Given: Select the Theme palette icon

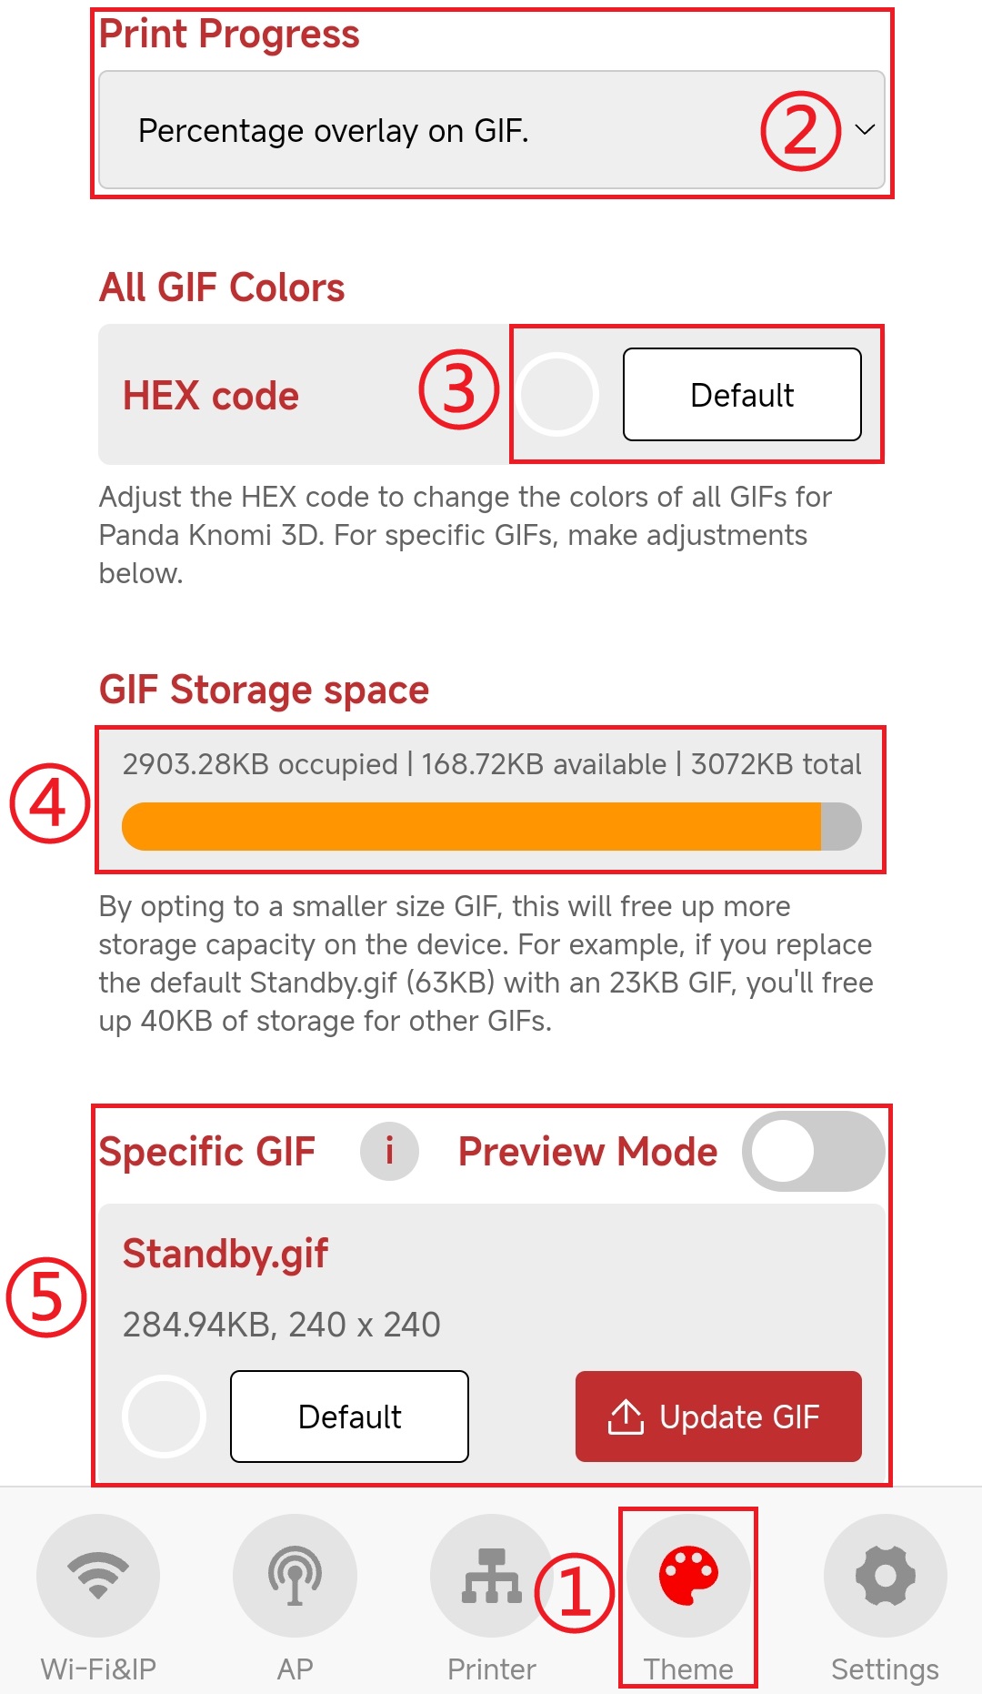Looking at the screenshot, I should [x=688, y=1575].
